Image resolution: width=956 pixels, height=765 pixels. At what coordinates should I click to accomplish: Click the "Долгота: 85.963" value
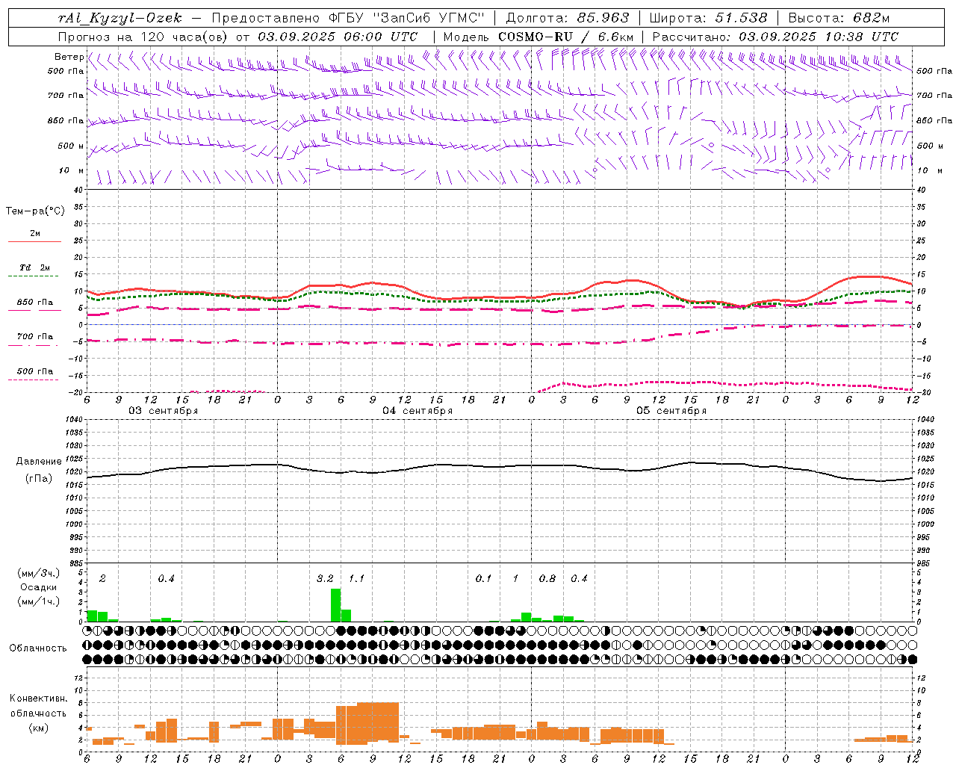(x=568, y=18)
